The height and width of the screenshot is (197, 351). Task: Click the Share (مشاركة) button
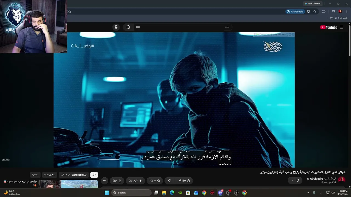(155, 181)
